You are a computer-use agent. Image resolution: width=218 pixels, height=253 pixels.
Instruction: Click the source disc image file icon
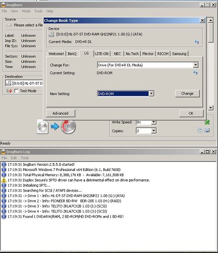coord(42,126)
